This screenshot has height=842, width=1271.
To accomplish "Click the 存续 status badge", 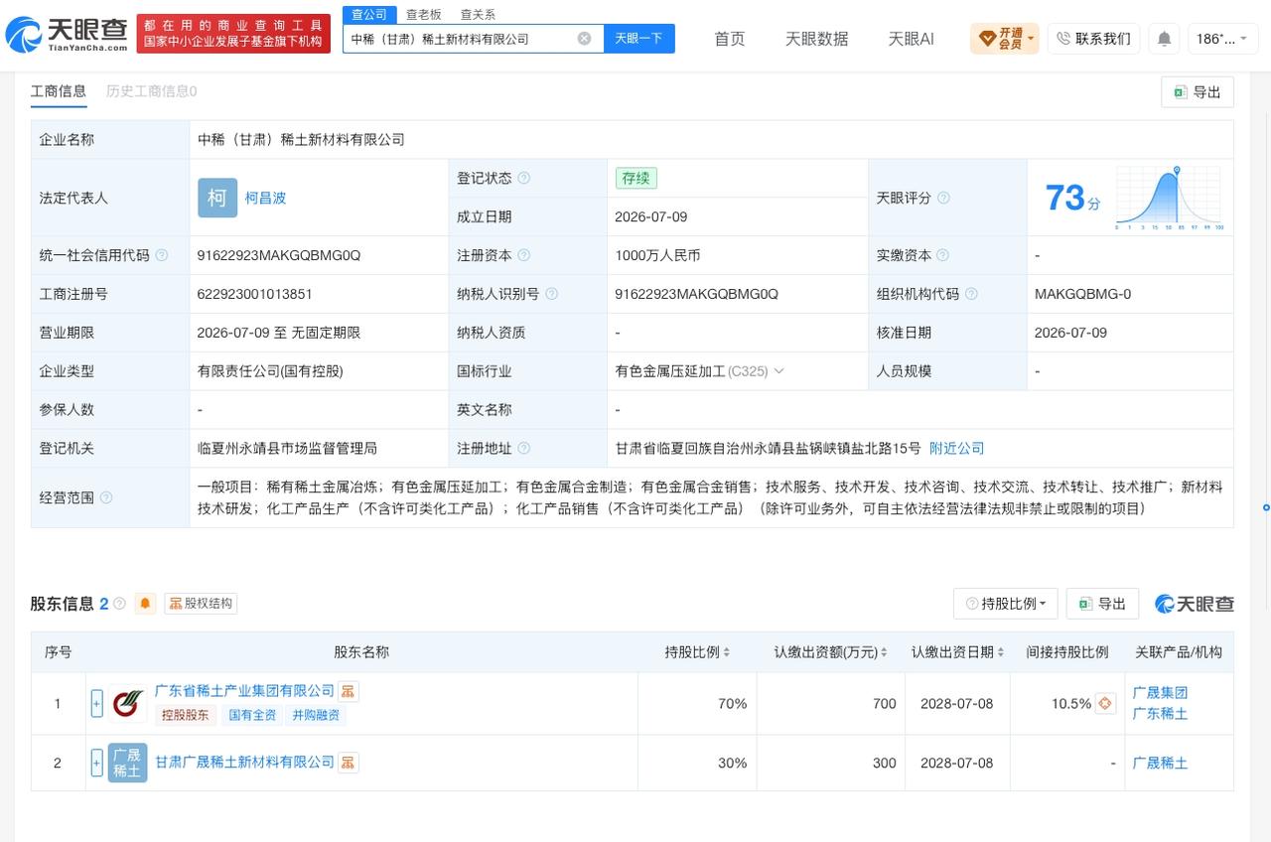I will coord(635,179).
